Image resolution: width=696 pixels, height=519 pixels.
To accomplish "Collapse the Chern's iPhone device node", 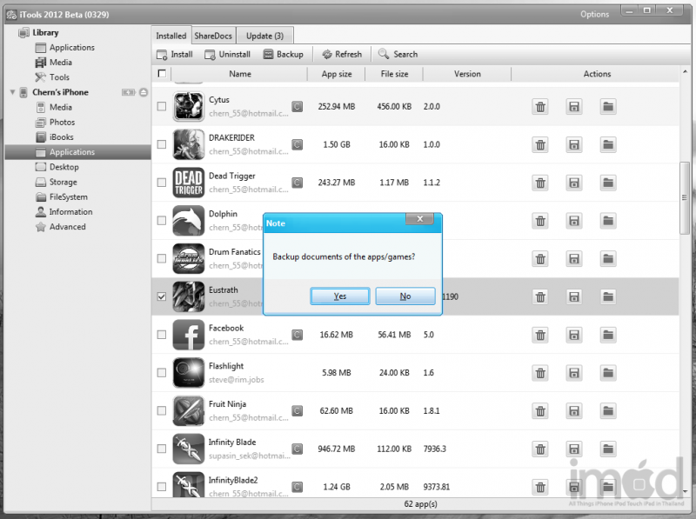I will pos(12,92).
